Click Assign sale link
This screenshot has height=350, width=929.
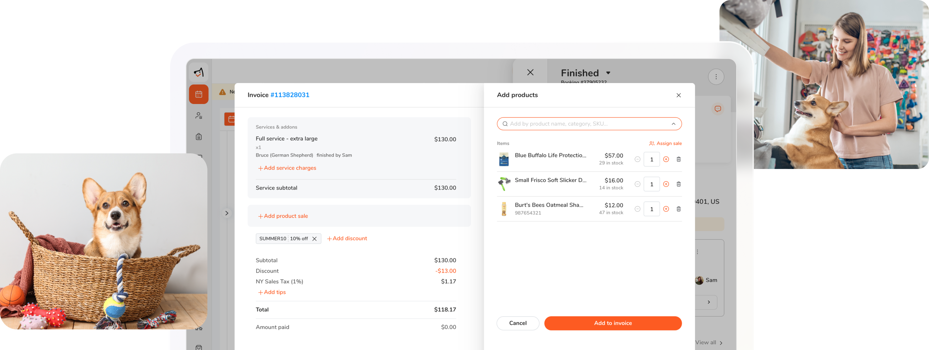[x=665, y=143]
